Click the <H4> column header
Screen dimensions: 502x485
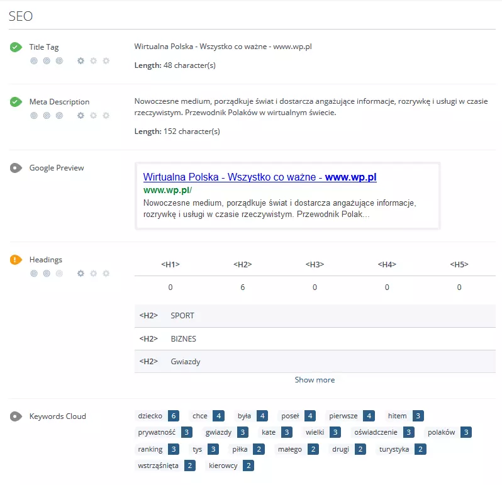[387, 264]
